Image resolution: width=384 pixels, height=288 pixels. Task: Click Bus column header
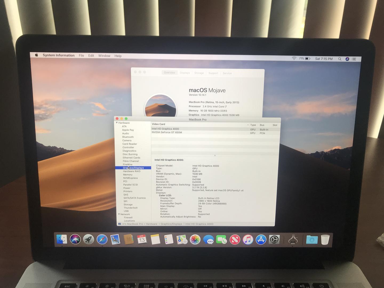[262, 125]
